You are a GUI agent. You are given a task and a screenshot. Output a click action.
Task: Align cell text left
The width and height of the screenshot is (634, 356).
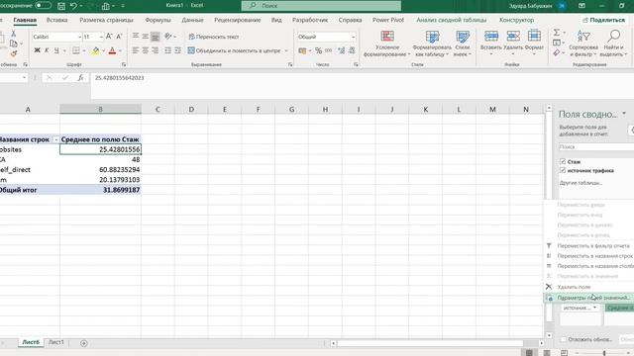coord(136,50)
